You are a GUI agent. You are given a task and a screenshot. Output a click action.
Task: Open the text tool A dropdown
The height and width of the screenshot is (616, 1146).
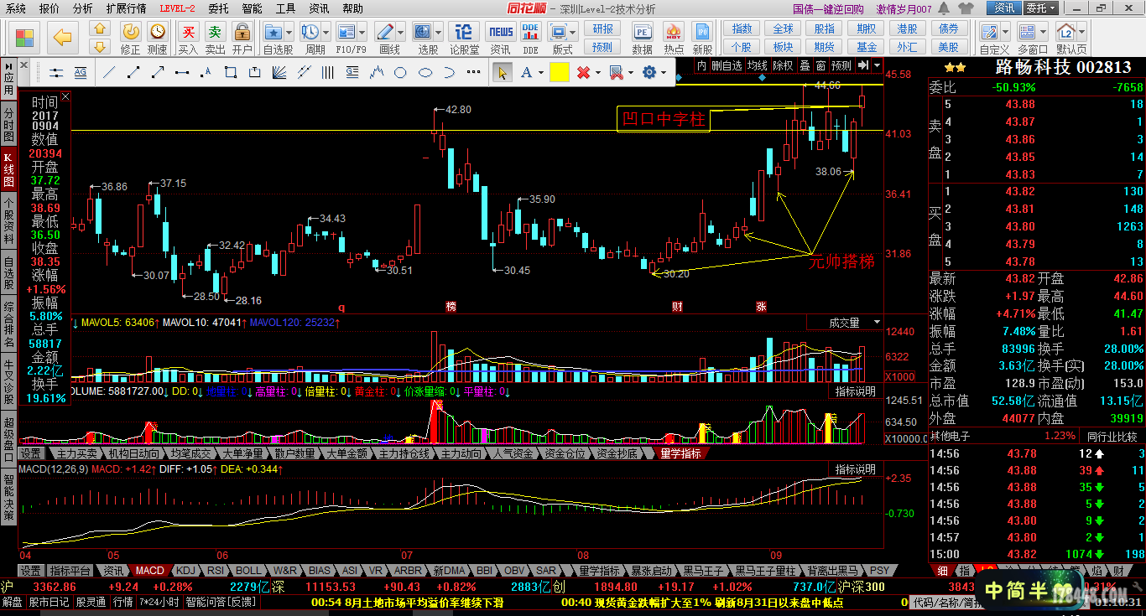[x=539, y=73]
